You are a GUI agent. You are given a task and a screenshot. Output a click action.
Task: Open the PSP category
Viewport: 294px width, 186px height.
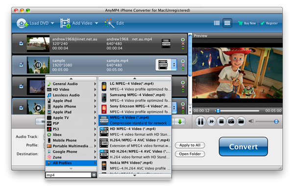[x=71, y=123]
